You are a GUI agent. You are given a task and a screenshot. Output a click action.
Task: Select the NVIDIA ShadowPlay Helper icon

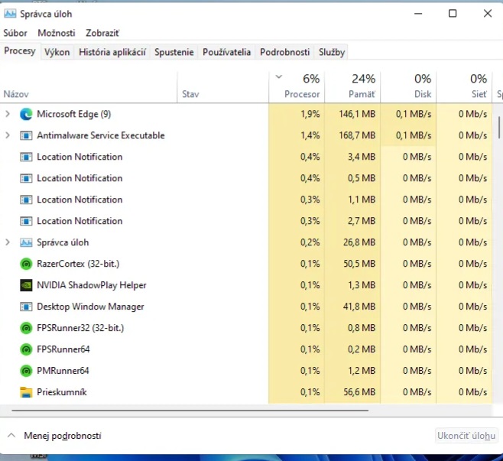(x=26, y=285)
